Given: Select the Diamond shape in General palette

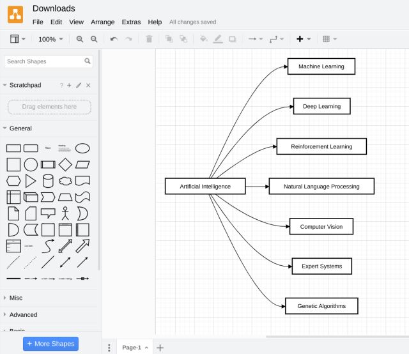Looking at the screenshot, I should click(65, 165).
